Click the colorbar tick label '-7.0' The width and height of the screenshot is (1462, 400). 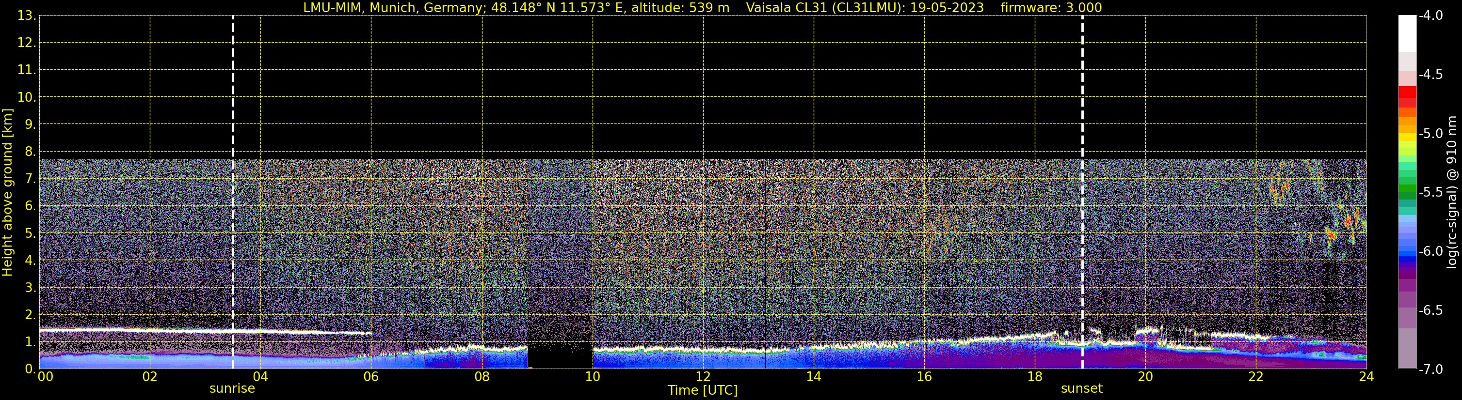[x=1431, y=369]
